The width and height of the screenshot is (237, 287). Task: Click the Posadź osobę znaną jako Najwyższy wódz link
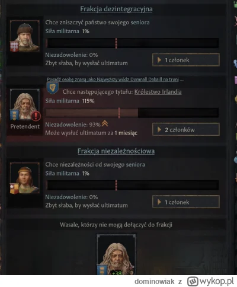click(x=113, y=79)
